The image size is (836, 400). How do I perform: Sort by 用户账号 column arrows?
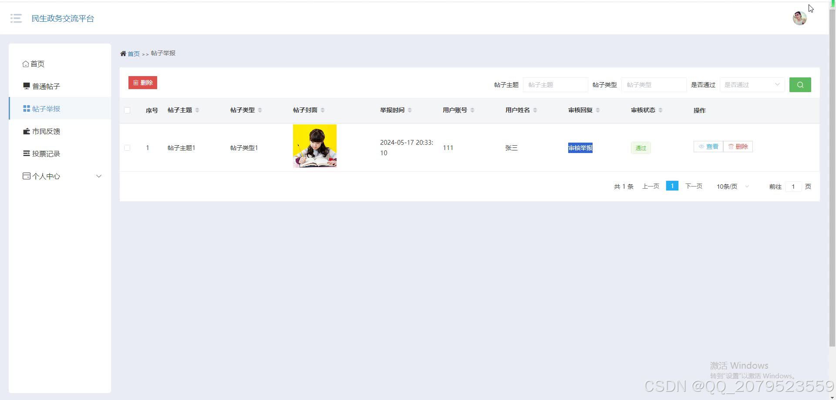(472, 110)
